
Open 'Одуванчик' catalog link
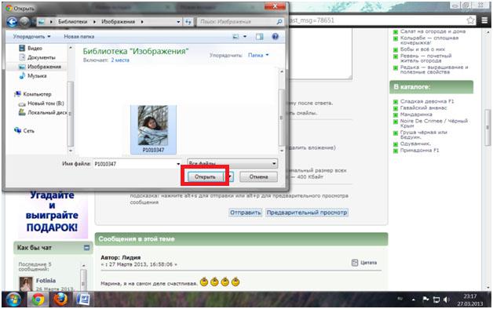[415, 144]
